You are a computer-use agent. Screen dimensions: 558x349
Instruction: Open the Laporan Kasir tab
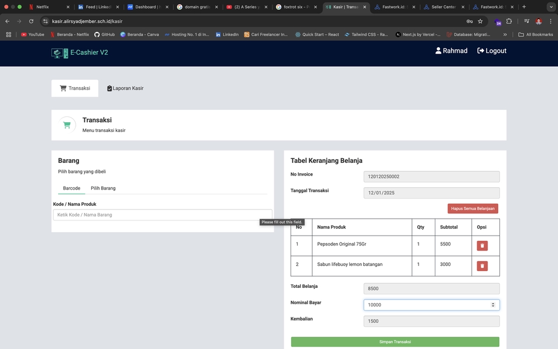pos(126,88)
